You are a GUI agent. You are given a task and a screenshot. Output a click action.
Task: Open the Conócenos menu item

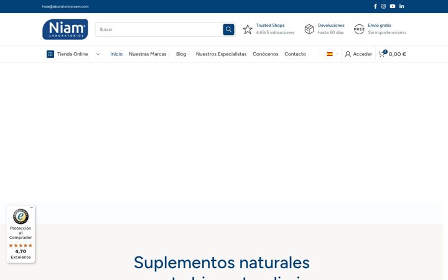click(266, 54)
